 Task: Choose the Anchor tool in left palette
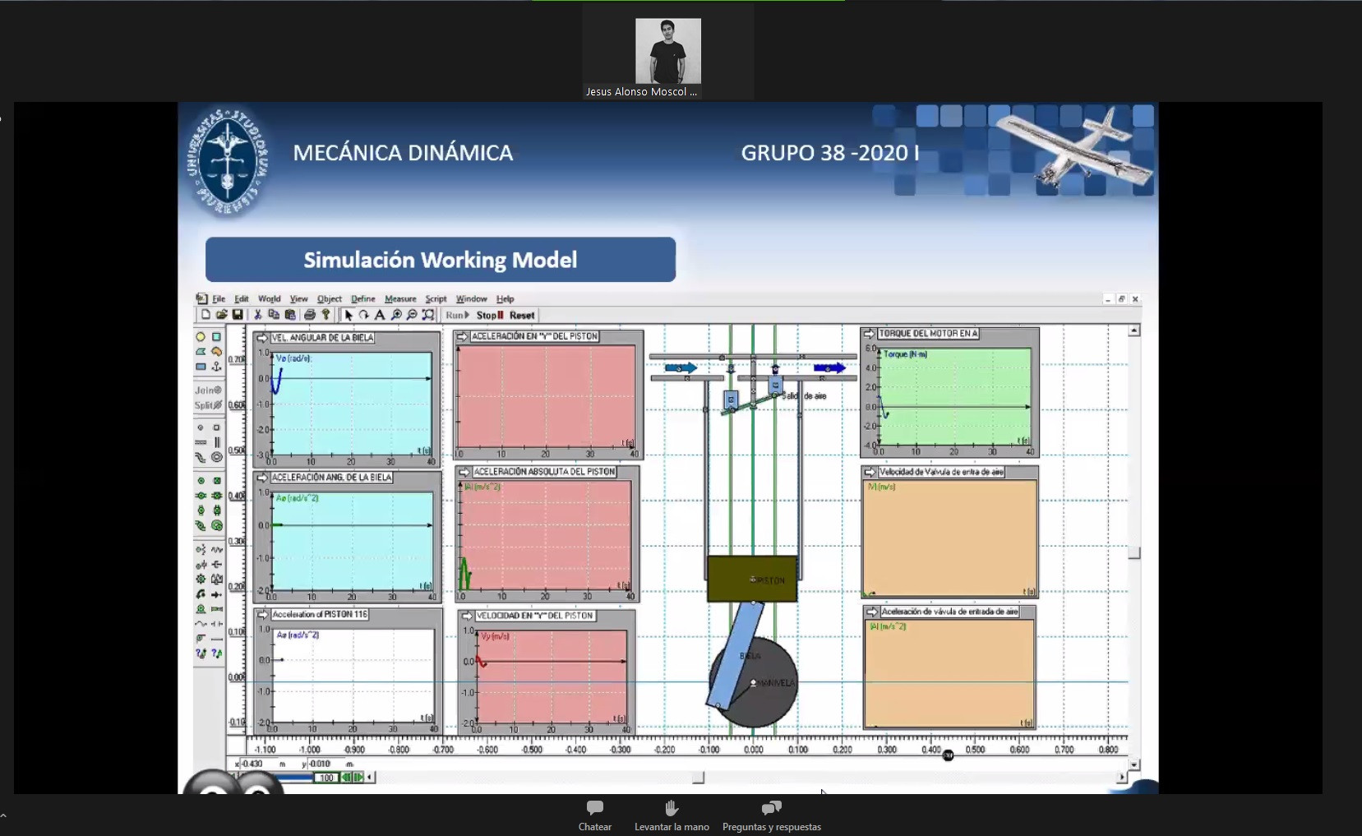tap(217, 367)
